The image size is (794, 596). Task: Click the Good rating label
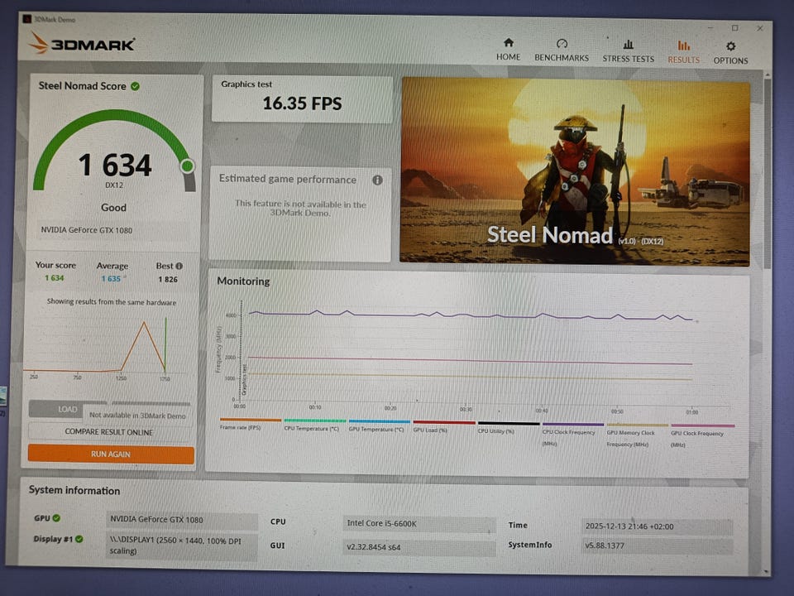(x=113, y=207)
